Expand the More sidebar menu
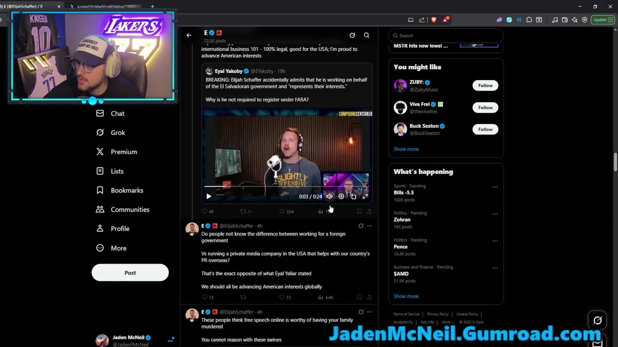 (x=112, y=248)
